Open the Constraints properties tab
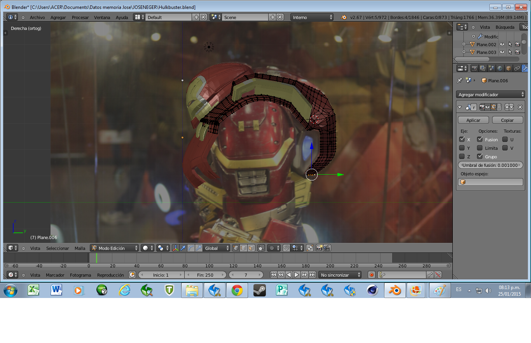The height and width of the screenshot is (343, 531). point(517,68)
